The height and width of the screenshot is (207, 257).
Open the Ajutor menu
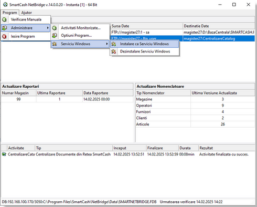27,13
